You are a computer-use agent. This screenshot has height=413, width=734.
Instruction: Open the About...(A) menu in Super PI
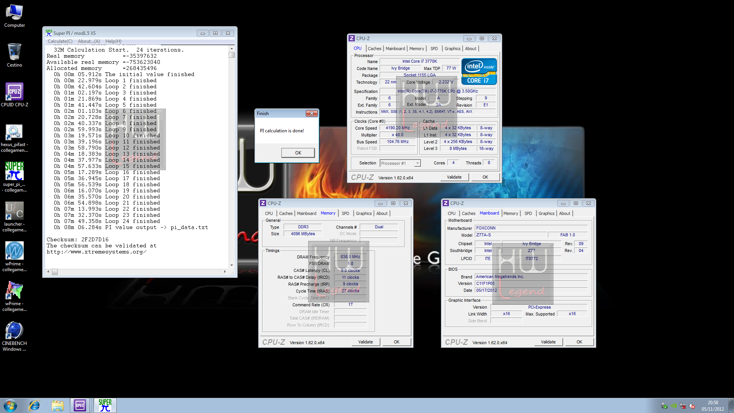coord(89,41)
